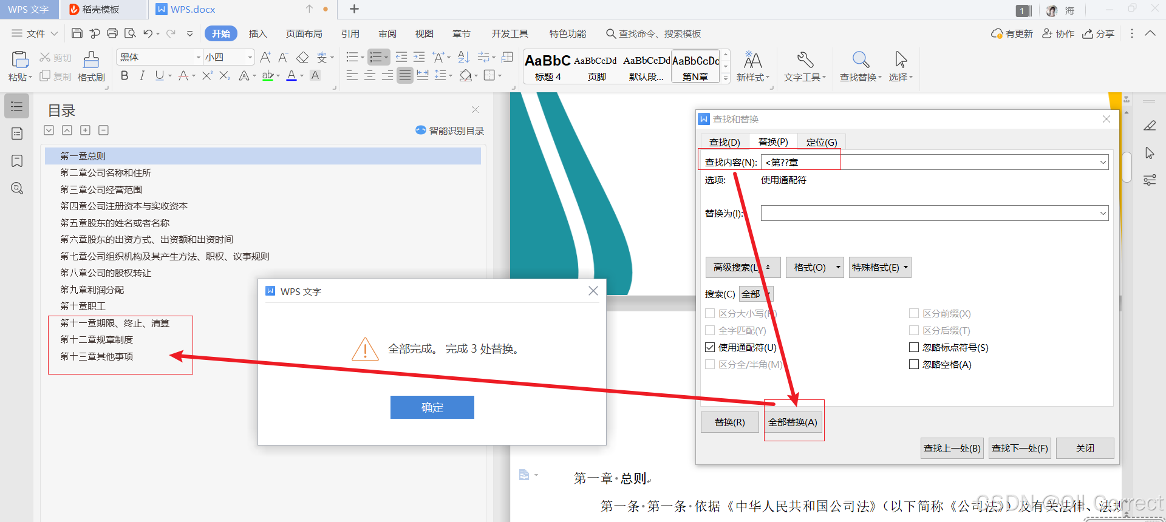This screenshot has height=522, width=1166.
Task: Collapse the 高级搜索(L) options
Action: point(743,267)
